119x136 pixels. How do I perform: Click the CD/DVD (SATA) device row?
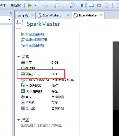(48, 80)
